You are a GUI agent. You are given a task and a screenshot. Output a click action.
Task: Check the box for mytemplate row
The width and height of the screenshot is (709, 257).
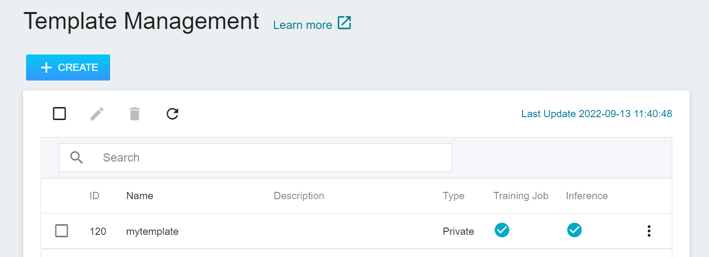(x=62, y=231)
